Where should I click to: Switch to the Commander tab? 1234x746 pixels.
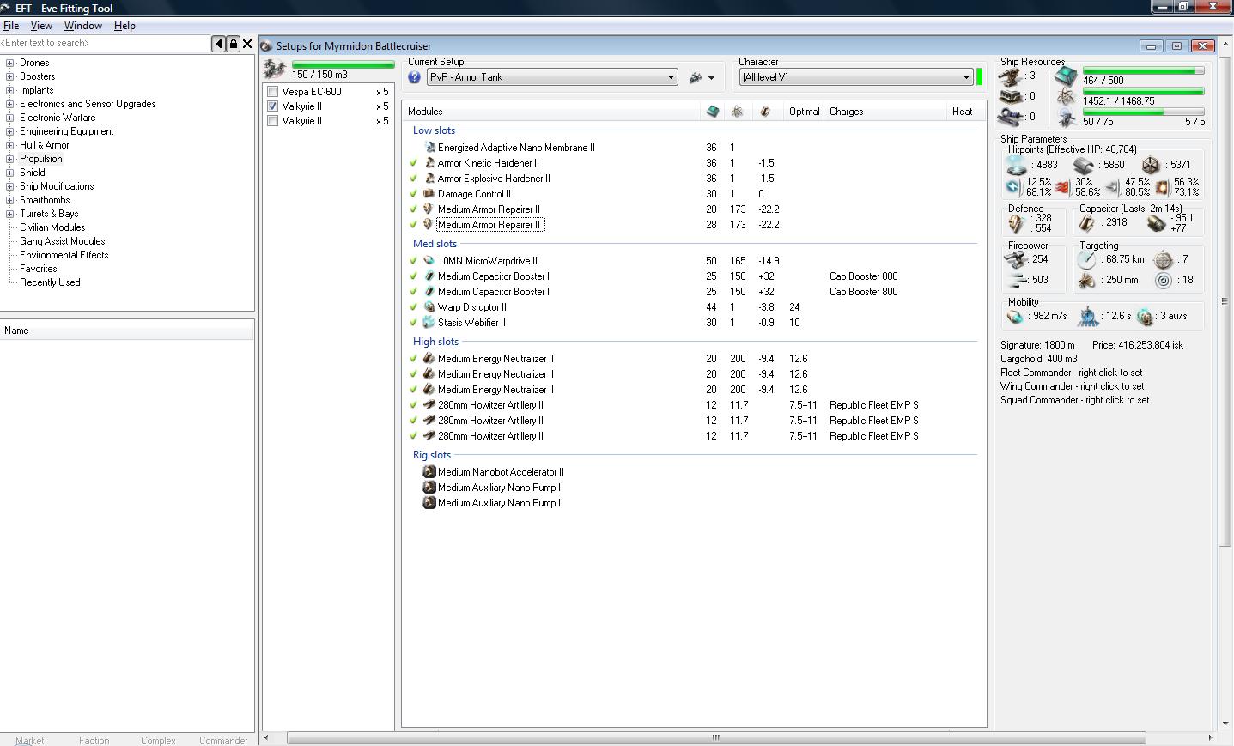pos(223,740)
